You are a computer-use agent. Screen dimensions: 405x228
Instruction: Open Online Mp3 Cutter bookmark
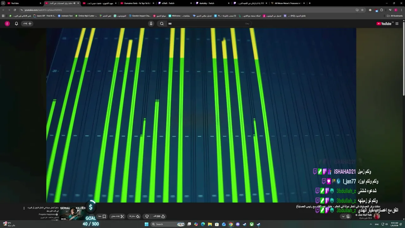coord(86,16)
